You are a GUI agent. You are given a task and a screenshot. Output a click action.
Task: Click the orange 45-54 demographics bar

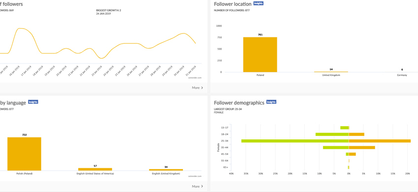click(352, 154)
